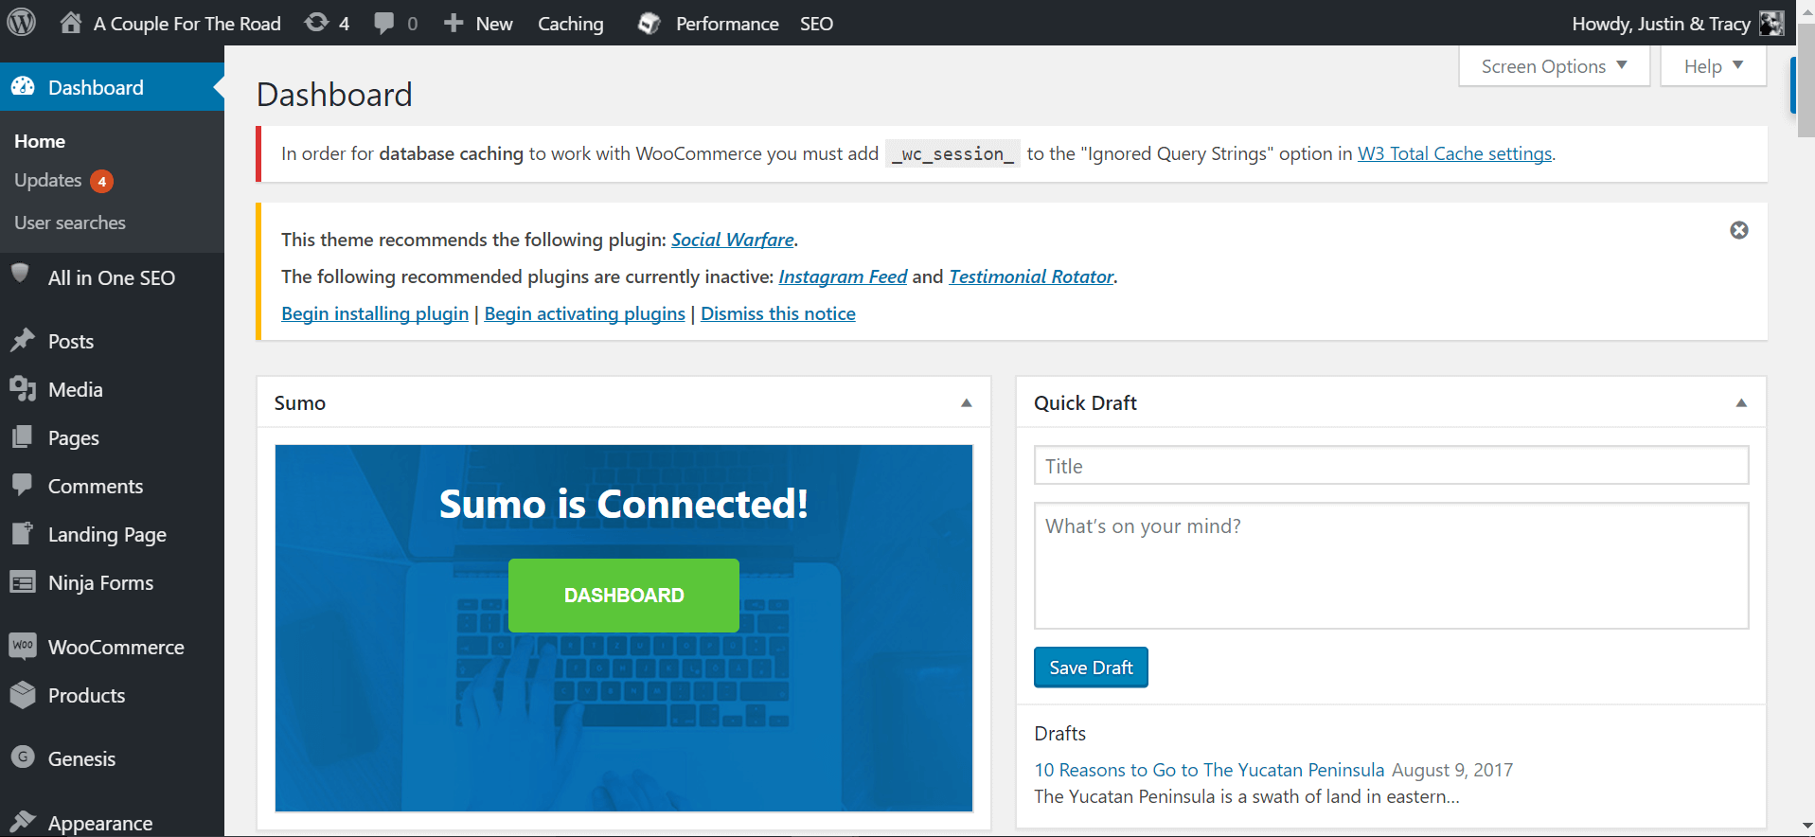Click the user avatar at top right
Image resolution: width=1815 pixels, height=837 pixels.
click(x=1771, y=23)
